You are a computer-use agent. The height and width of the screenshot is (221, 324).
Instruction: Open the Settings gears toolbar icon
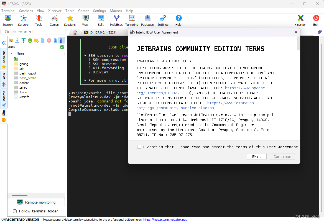coord(163,20)
